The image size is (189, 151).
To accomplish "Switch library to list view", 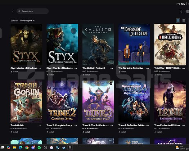I will [184, 20].
